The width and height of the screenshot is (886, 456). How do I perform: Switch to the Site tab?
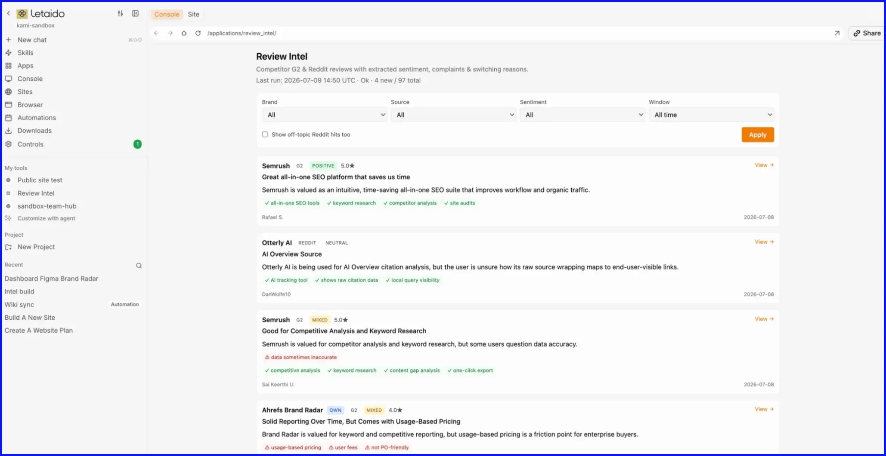193,14
